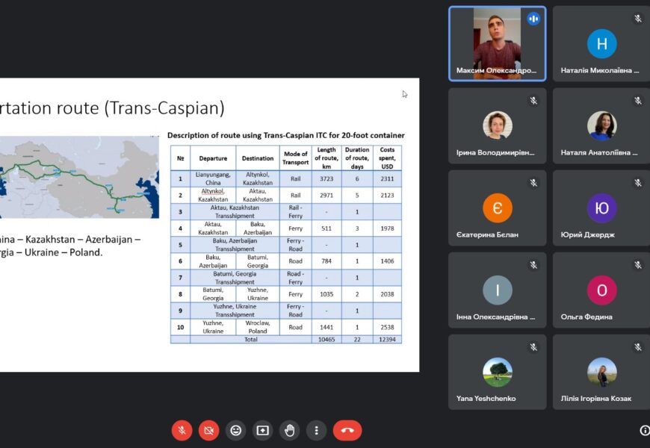Image resolution: width=650 pixels, height=448 pixels.
Task: Unmute your microphone in the call bar
Action: coord(182,430)
